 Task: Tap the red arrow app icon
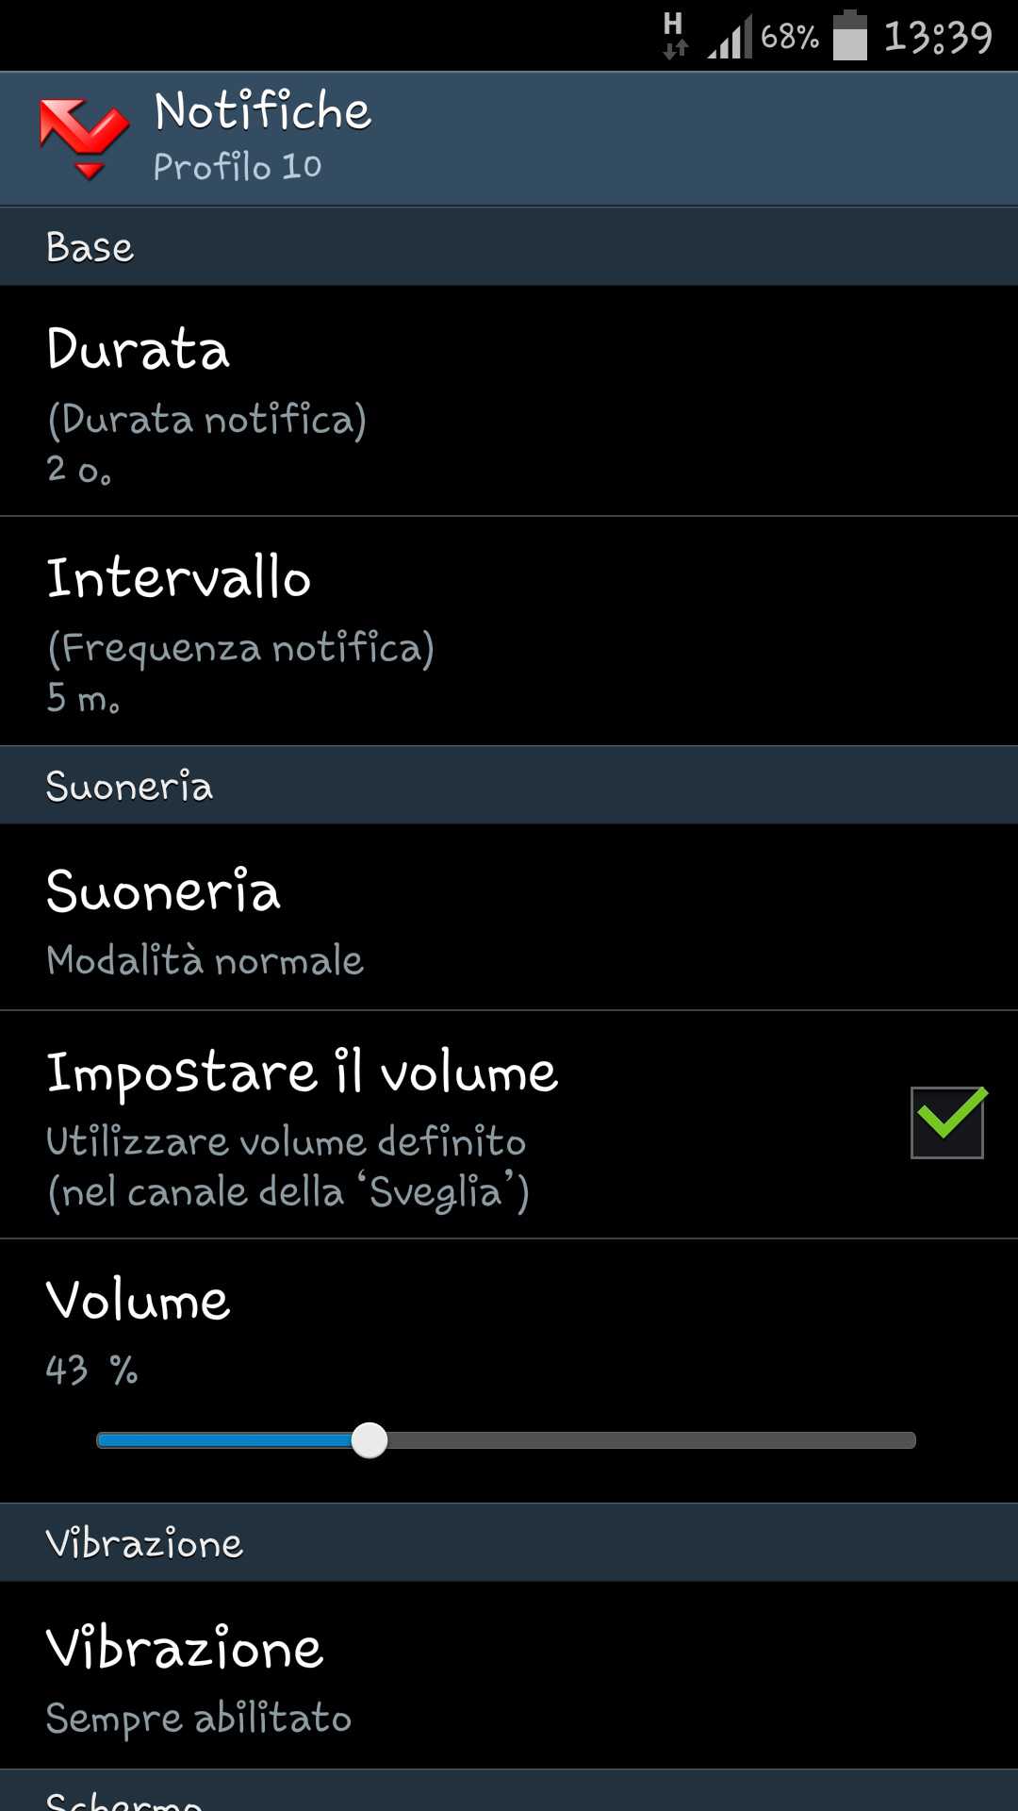coord(85,139)
